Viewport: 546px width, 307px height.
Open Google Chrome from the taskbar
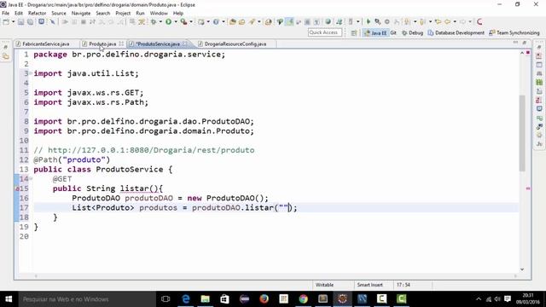(304, 299)
